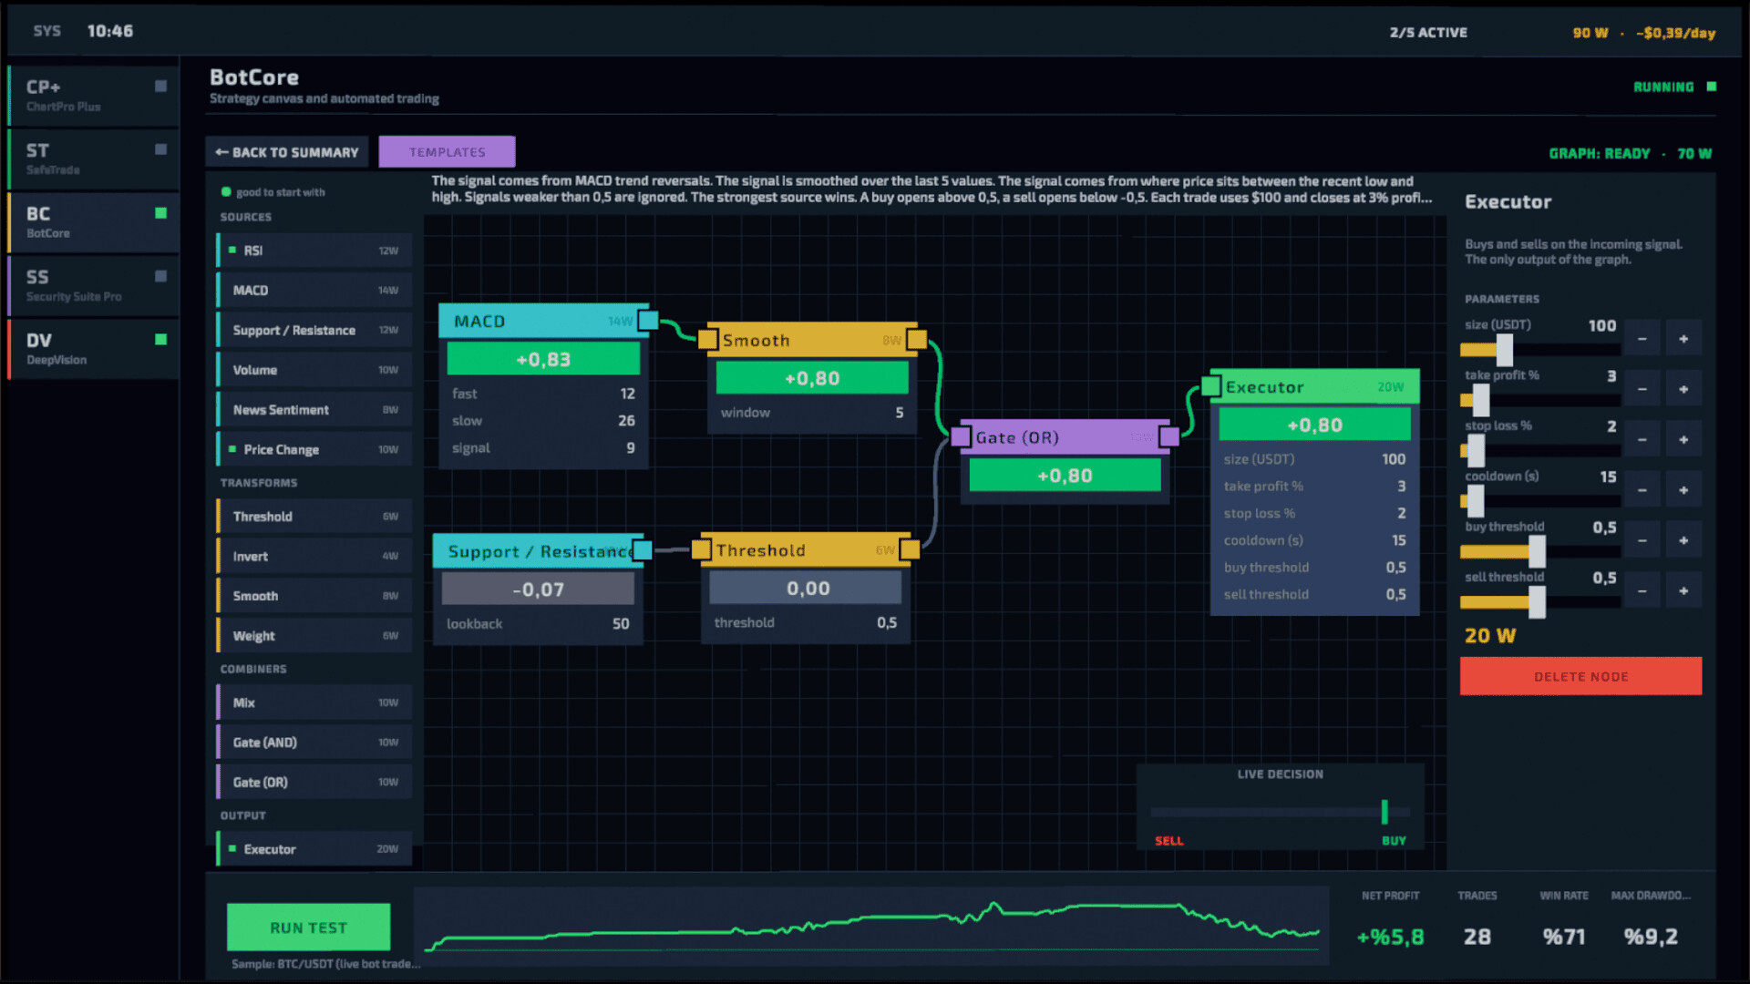Open the DV DeepVision app
The height and width of the screenshot is (984, 1750).
click(x=93, y=349)
